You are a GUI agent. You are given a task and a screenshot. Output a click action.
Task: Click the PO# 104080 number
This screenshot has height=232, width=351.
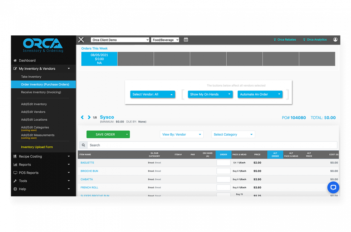[x=294, y=118]
